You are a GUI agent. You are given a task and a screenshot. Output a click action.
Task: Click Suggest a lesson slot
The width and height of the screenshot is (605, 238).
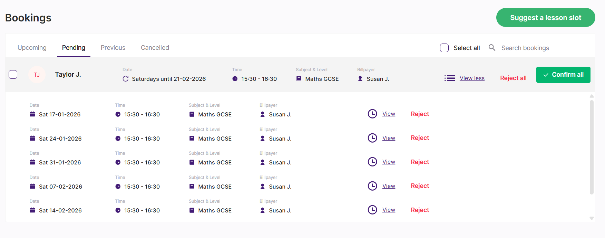545,18
